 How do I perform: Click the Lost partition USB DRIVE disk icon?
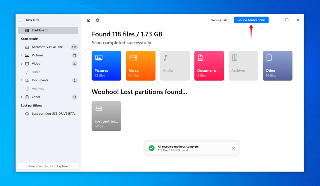[x=27, y=113]
